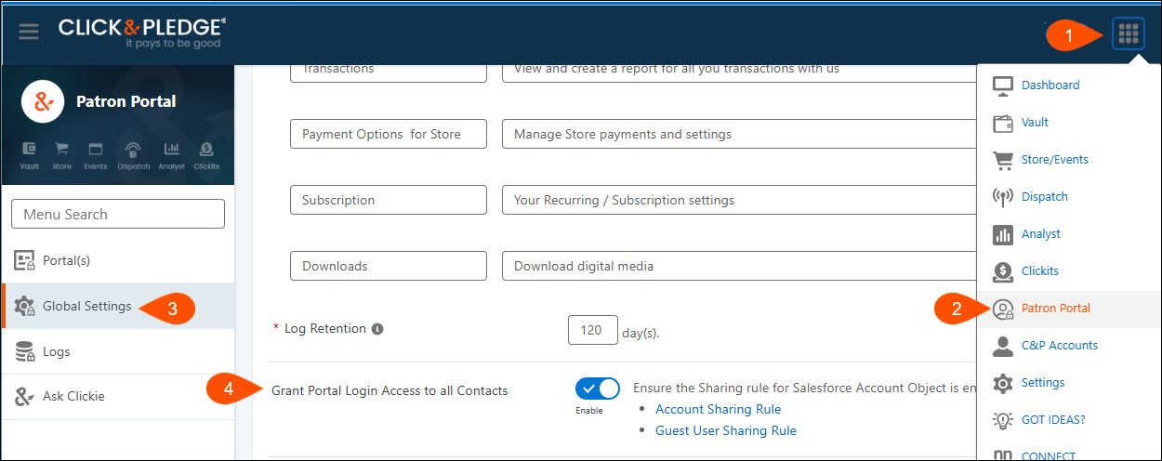Open Clickits shortcut in sidebar header

207,156
